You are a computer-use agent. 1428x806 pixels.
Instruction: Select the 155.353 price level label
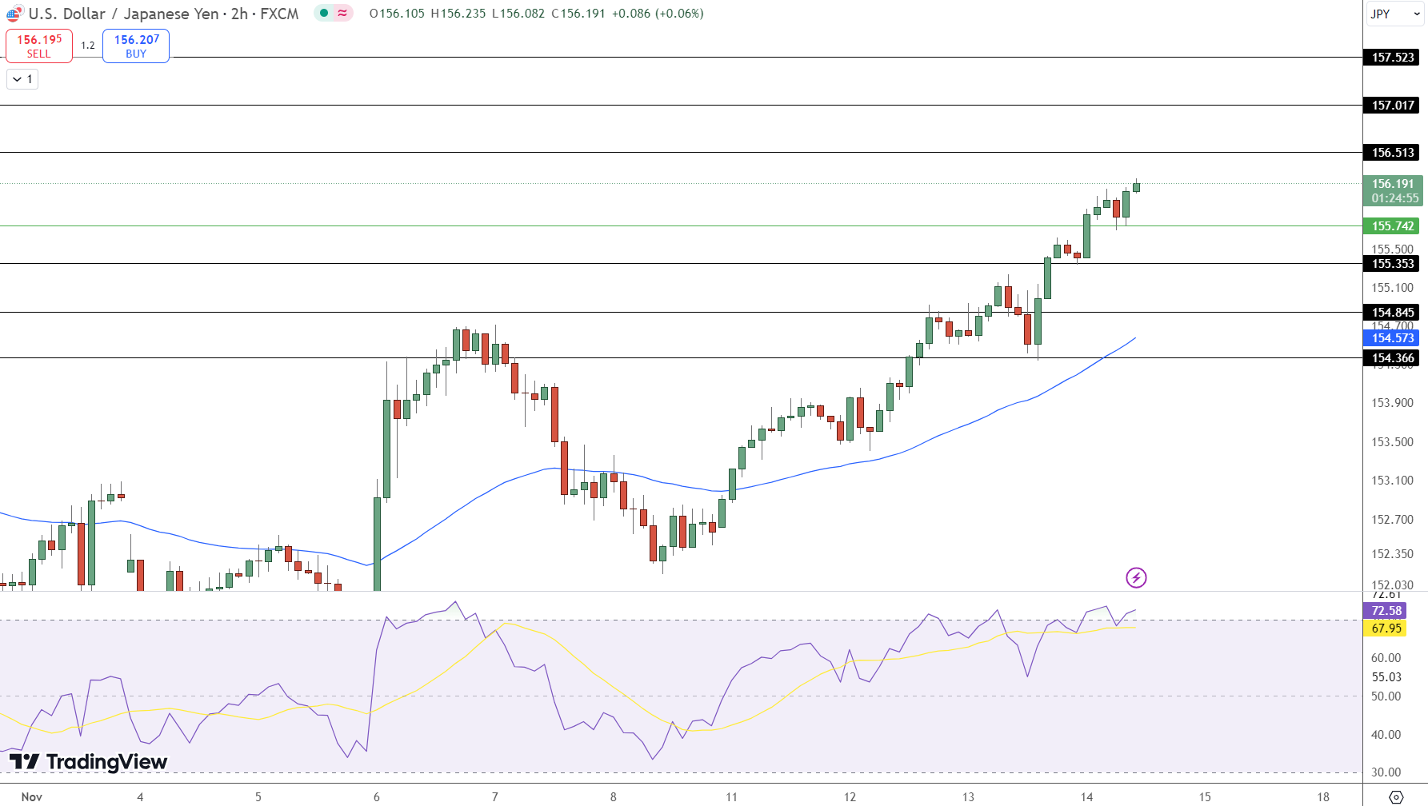coord(1392,264)
